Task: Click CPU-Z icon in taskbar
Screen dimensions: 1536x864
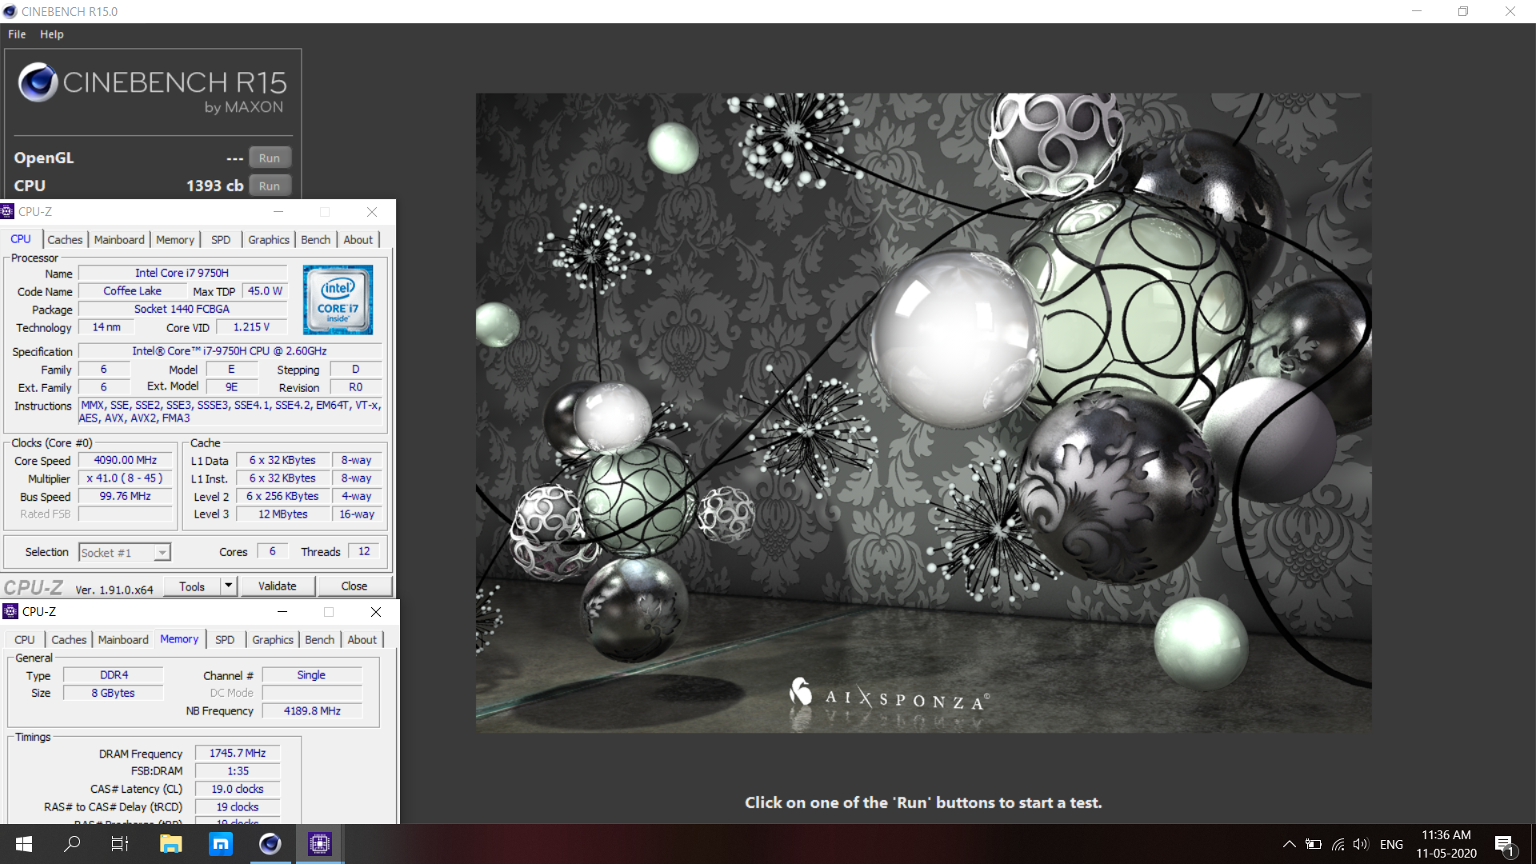Action: [320, 844]
